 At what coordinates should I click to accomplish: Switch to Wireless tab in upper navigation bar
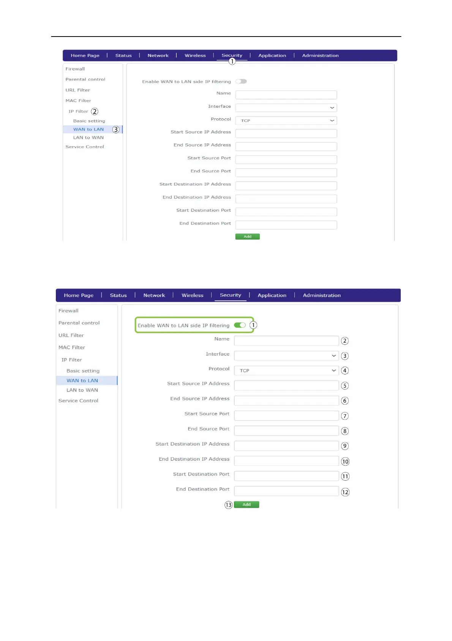click(x=195, y=56)
